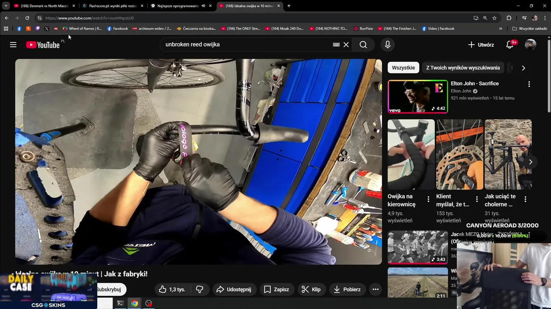Click Subskrybuj button

pos(109,289)
